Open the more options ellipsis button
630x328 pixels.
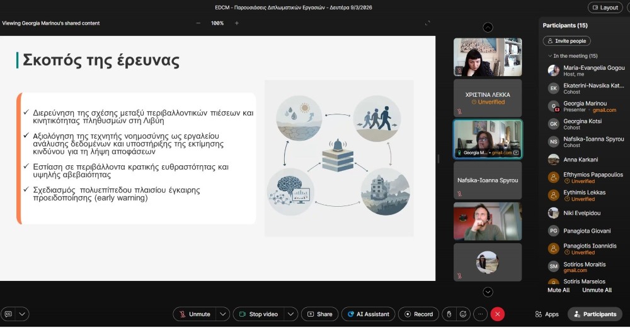pyautogui.click(x=481, y=314)
